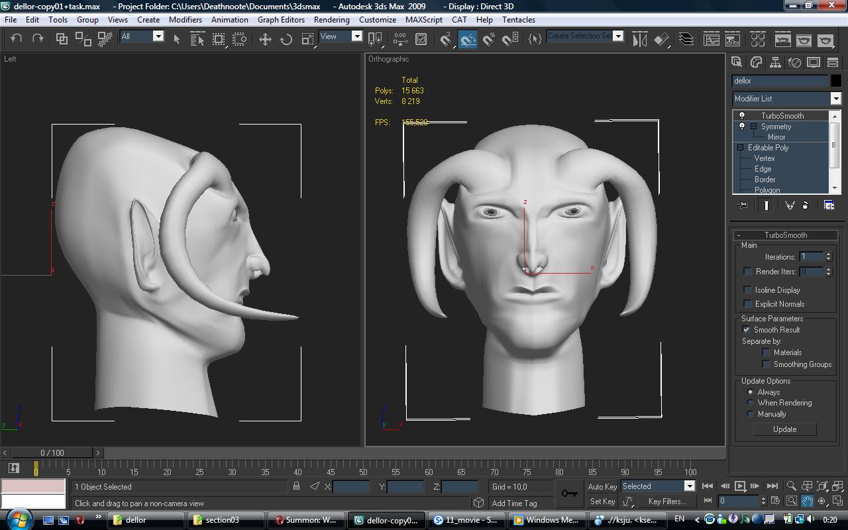
Task: Toggle the Angle Snap tool
Action: 468,39
